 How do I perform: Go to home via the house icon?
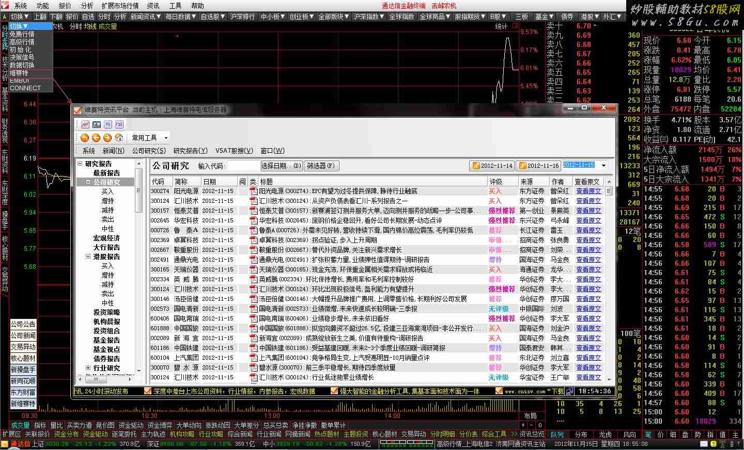tap(119, 138)
